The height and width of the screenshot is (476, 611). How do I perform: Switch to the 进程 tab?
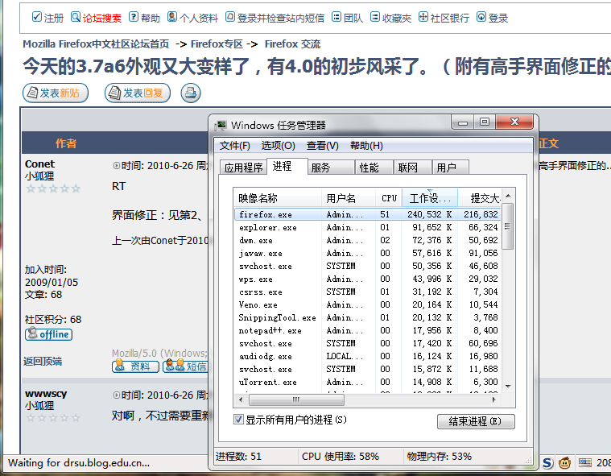[287, 167]
